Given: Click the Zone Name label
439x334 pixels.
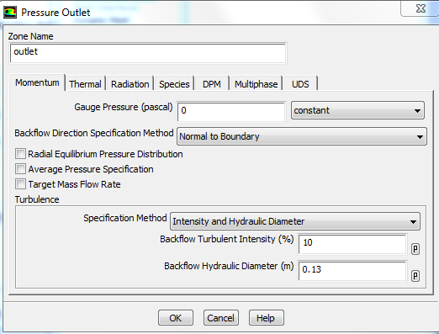Looking at the screenshot, I should pyautogui.click(x=30, y=36).
